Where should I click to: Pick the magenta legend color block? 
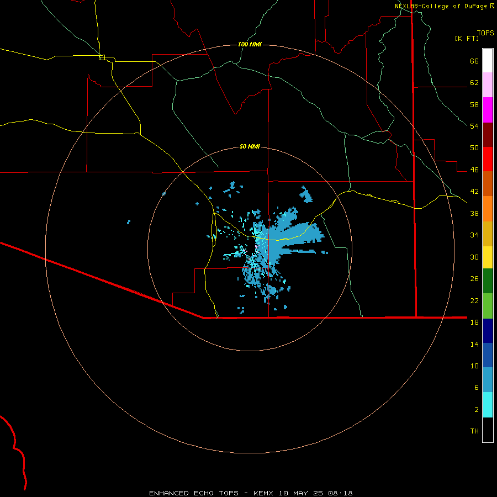[x=488, y=110]
